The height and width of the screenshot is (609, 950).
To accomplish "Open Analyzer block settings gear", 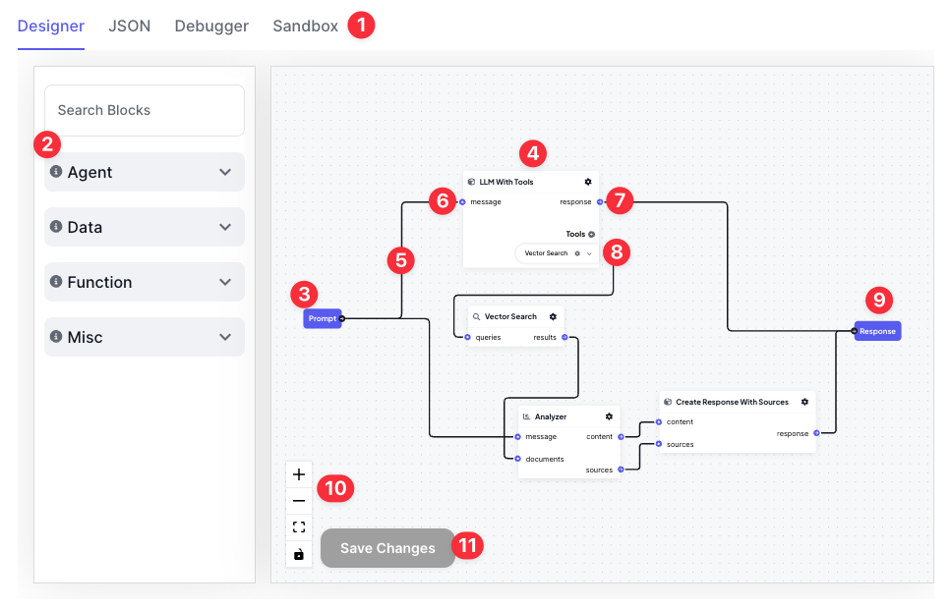I will pyautogui.click(x=609, y=416).
